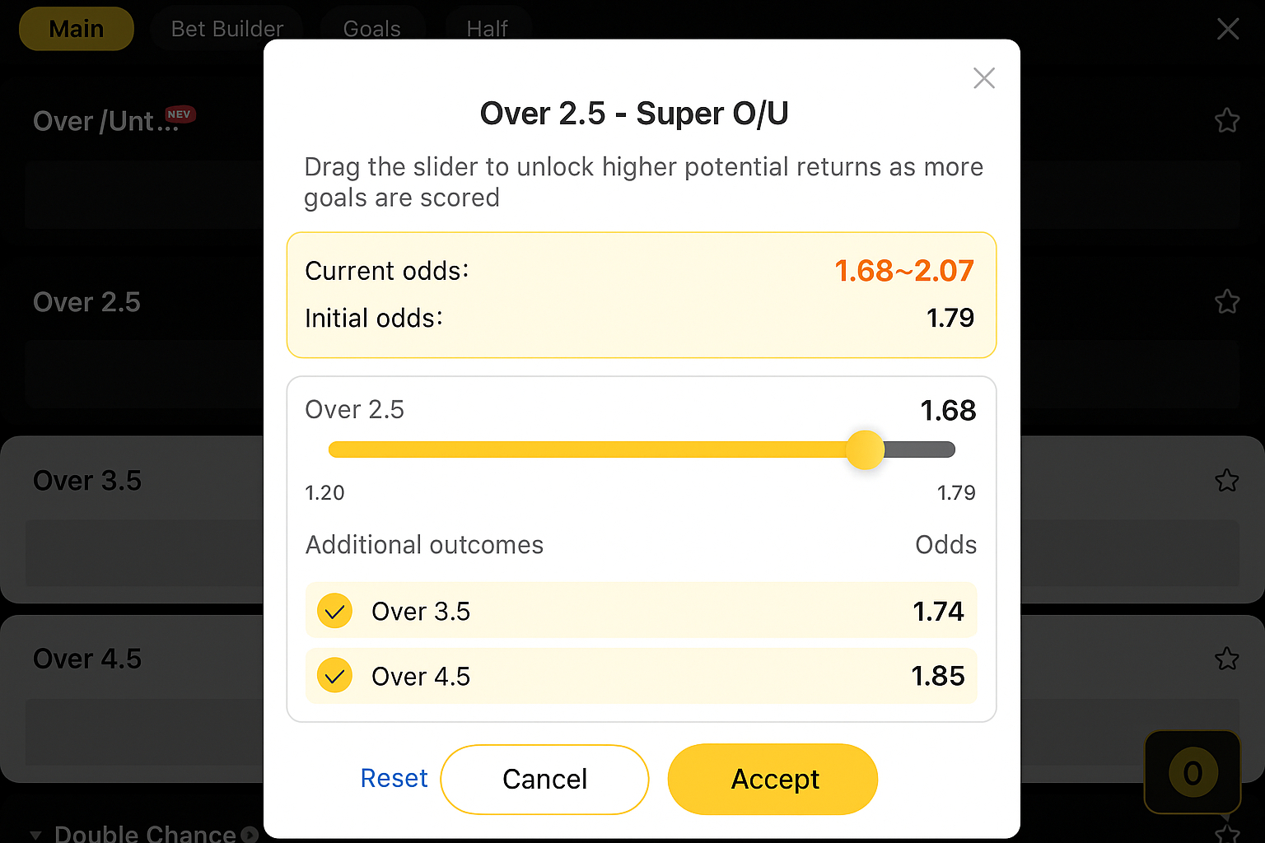Star the Over 2.5 market
Screen dimensions: 1265x843
1227,301
